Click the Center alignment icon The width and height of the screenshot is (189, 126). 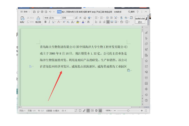(100, 22)
